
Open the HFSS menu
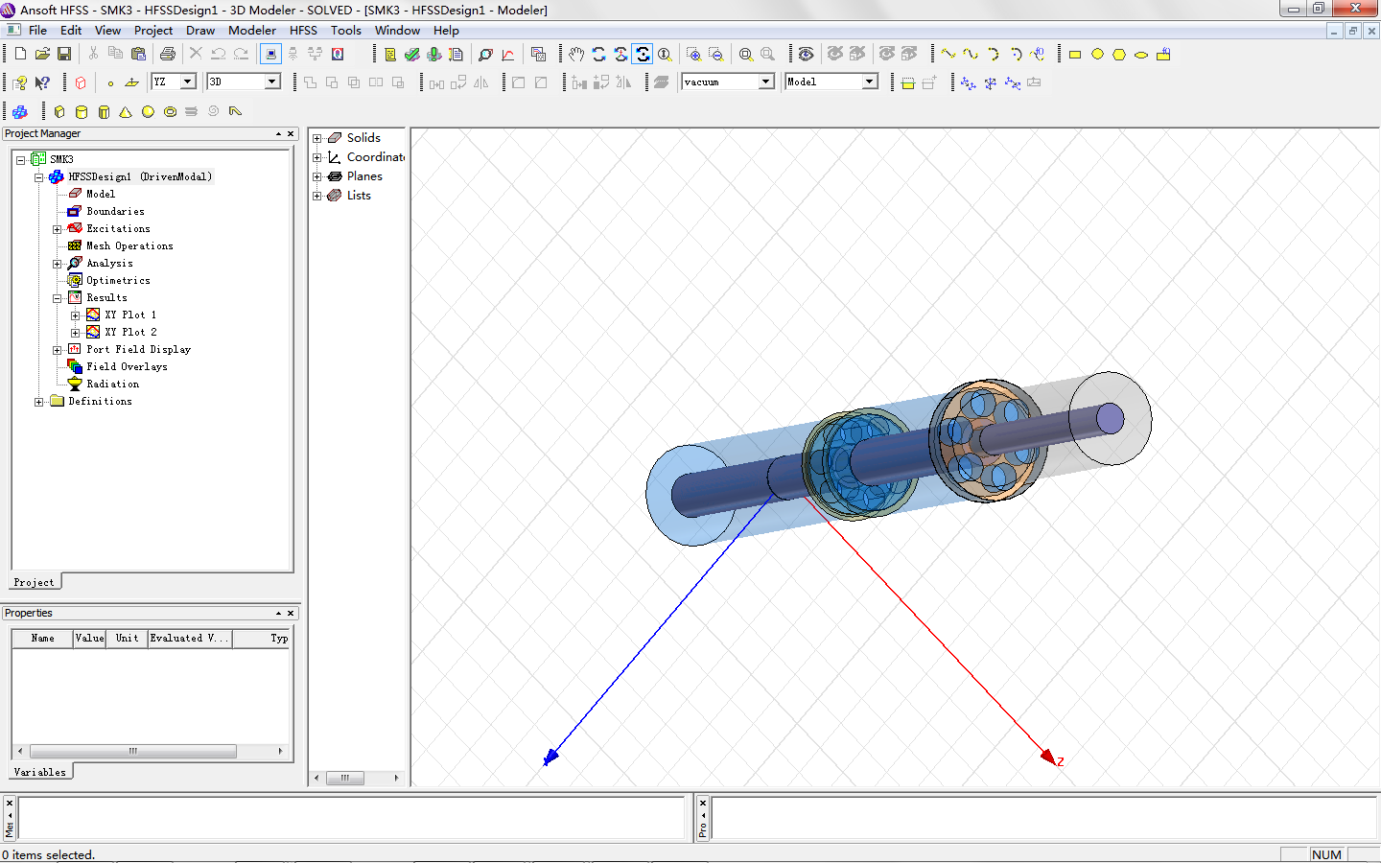pyautogui.click(x=303, y=31)
